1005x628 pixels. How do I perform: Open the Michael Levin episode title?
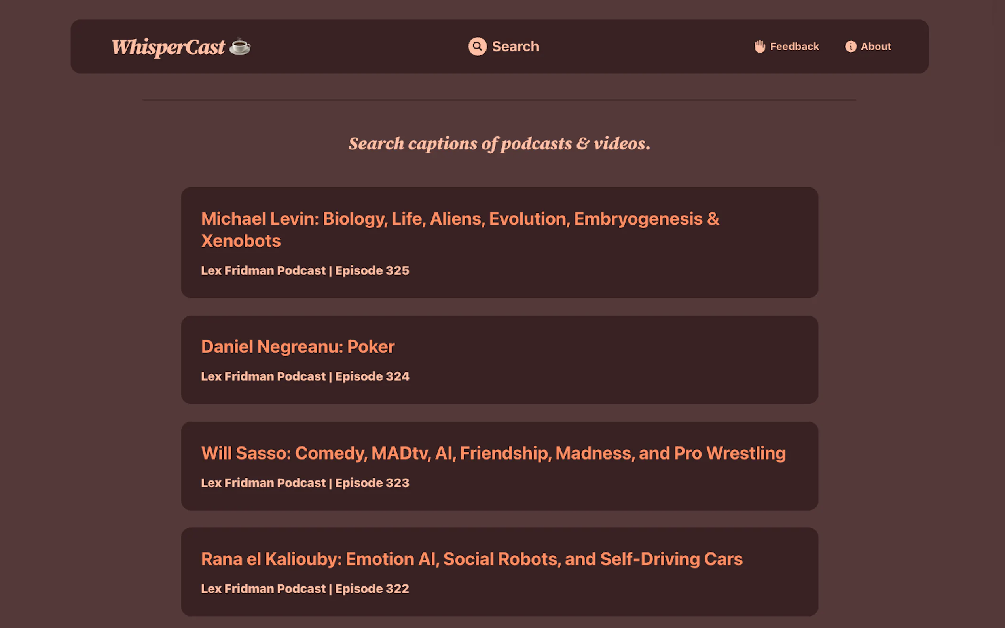pyautogui.click(x=460, y=230)
